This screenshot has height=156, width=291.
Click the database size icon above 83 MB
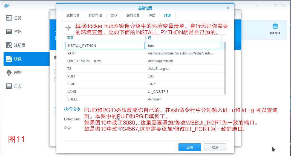click(275, 26)
